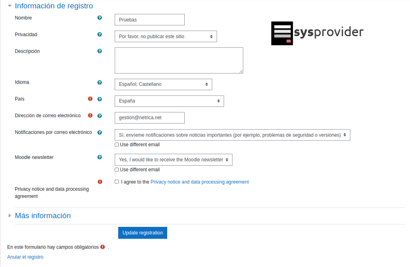The height and width of the screenshot is (267, 410).
Task: Open the Idioma language dropdown
Action: click(163, 84)
